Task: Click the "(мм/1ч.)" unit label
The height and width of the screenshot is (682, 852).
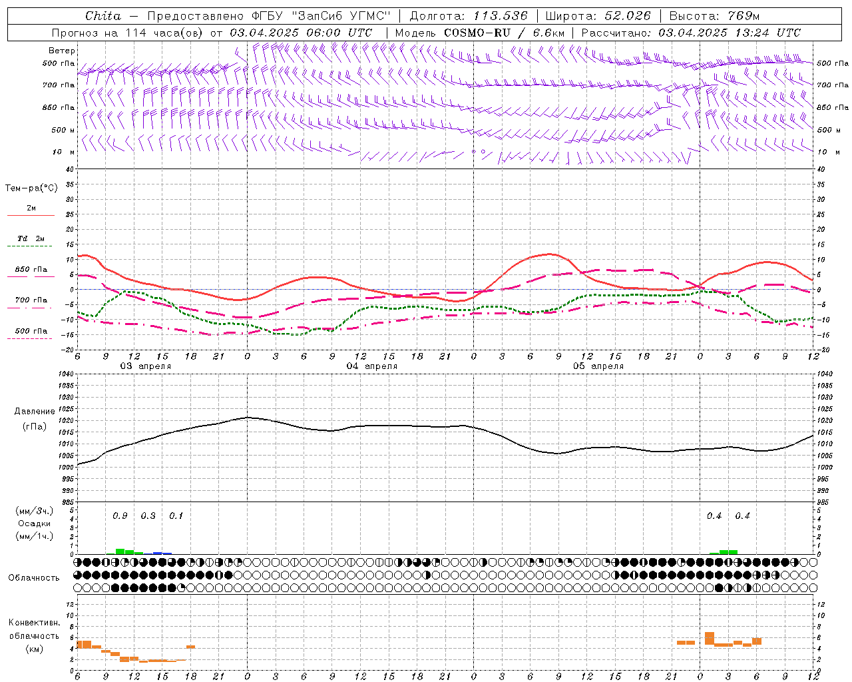Action: coord(34,536)
